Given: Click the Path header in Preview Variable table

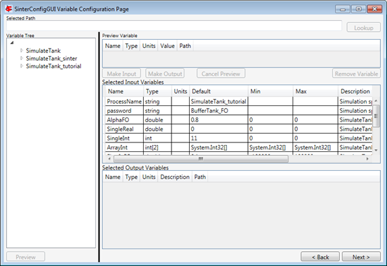Looking at the screenshot, I should pyautogui.click(x=185, y=46).
